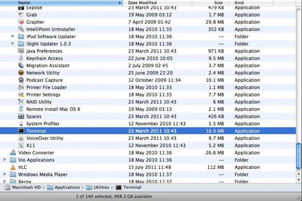Expand the Windows Media Player folder
The image size is (302, 201).
click(5, 174)
